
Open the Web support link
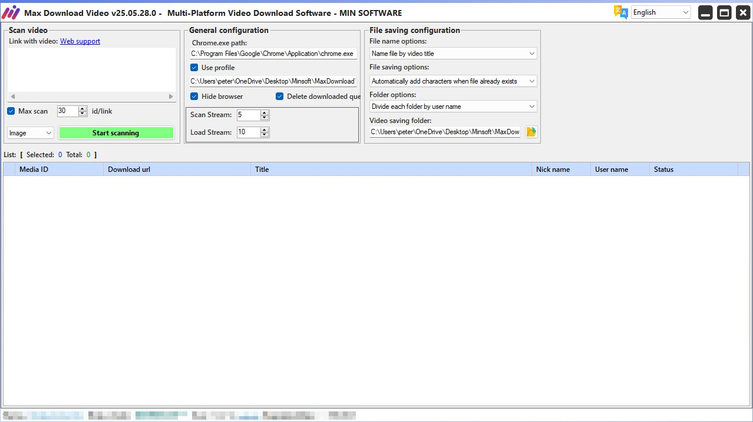tap(80, 41)
